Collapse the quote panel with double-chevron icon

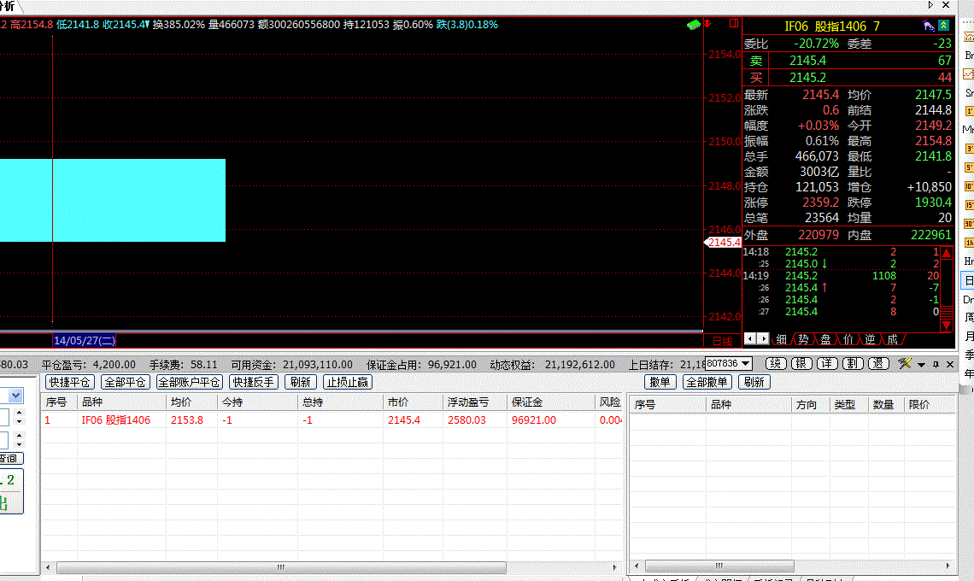tap(943, 26)
